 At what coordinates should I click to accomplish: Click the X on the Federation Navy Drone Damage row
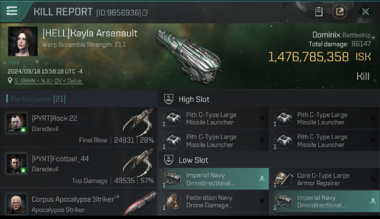(262, 201)
